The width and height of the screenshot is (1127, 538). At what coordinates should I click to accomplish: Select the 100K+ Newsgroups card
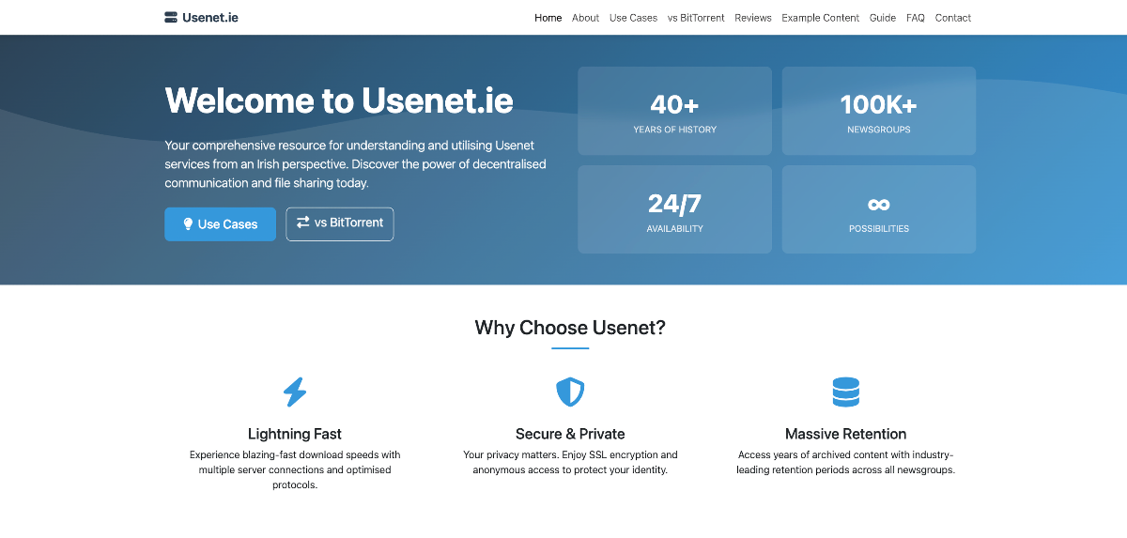tap(879, 111)
